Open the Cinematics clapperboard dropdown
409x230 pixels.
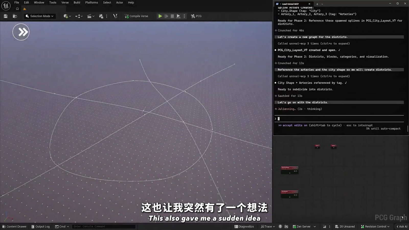click(x=91, y=16)
